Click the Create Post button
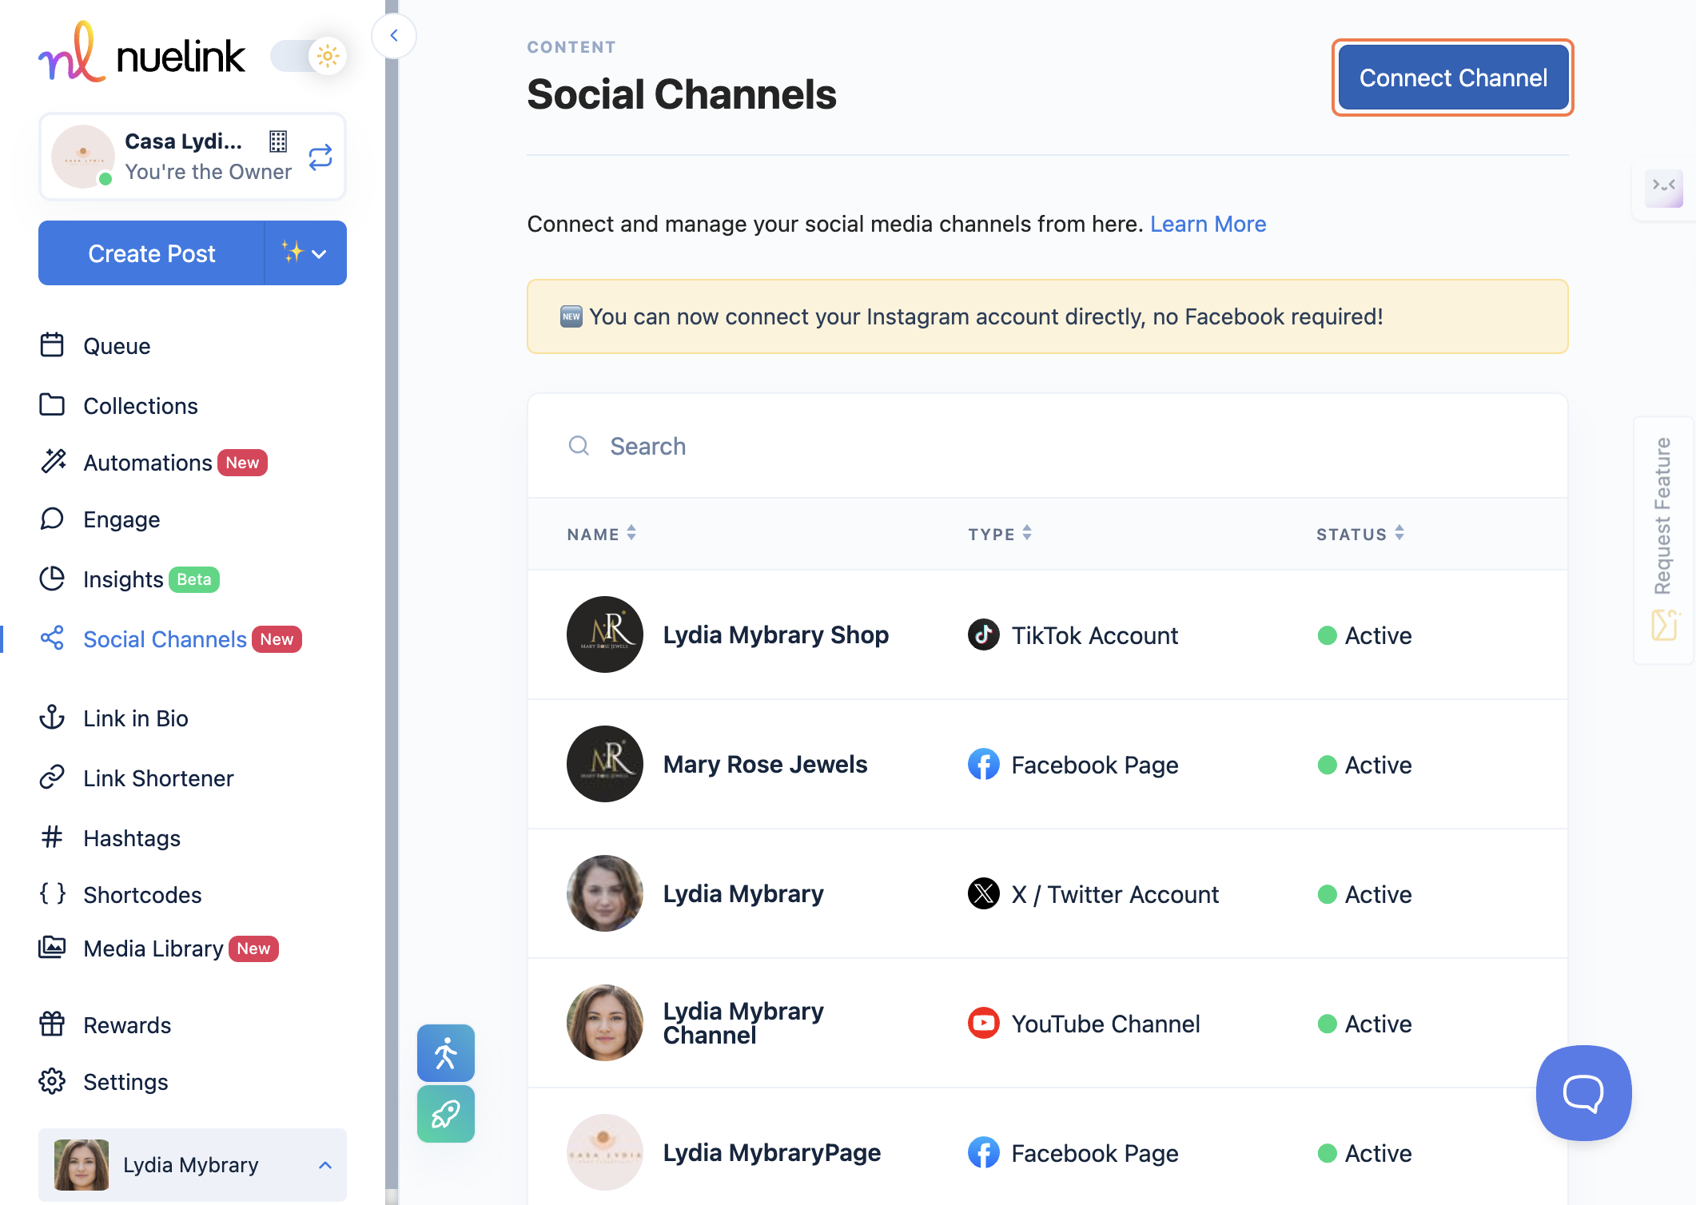The width and height of the screenshot is (1696, 1205). pyautogui.click(x=152, y=253)
